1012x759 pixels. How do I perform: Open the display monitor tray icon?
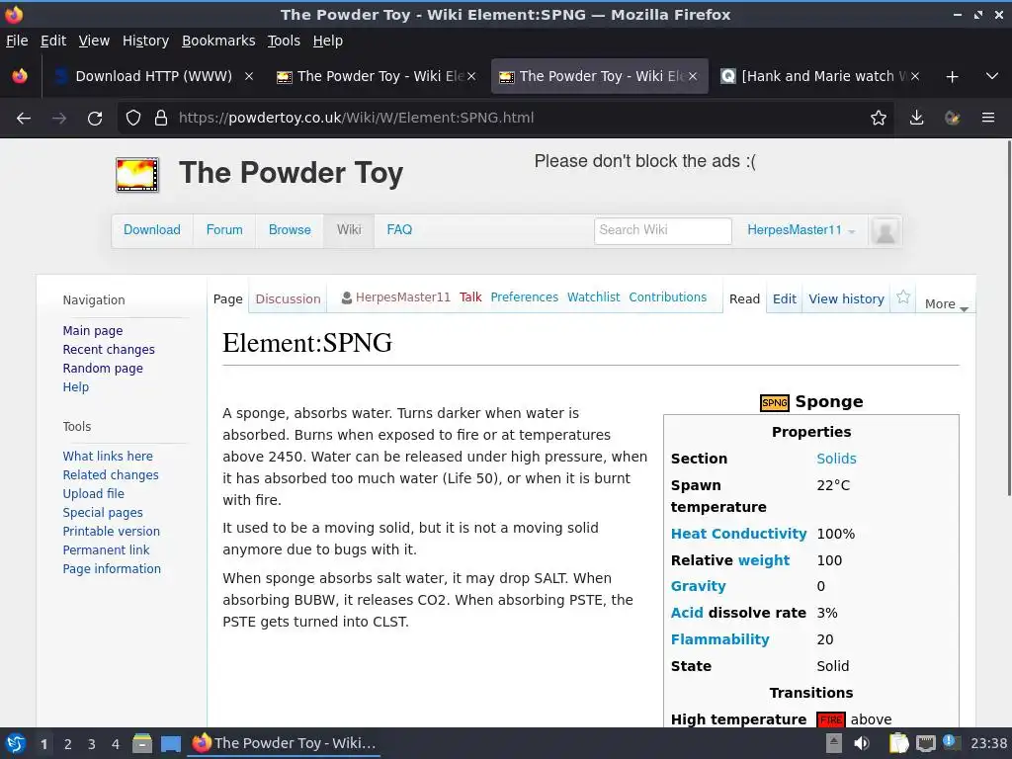[x=925, y=743]
